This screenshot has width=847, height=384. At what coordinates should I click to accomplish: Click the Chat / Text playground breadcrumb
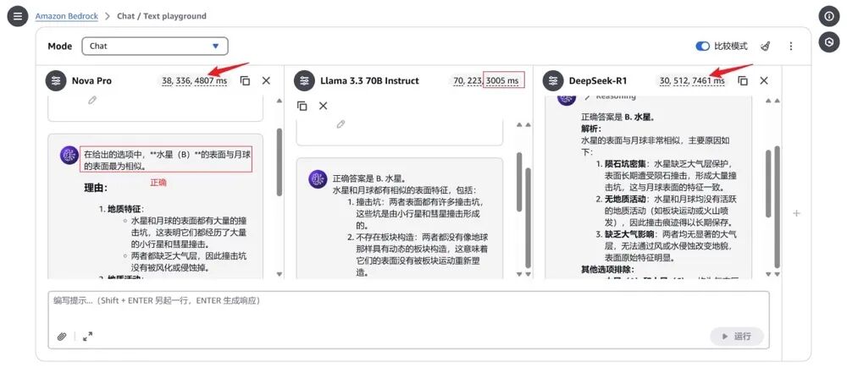tap(162, 16)
